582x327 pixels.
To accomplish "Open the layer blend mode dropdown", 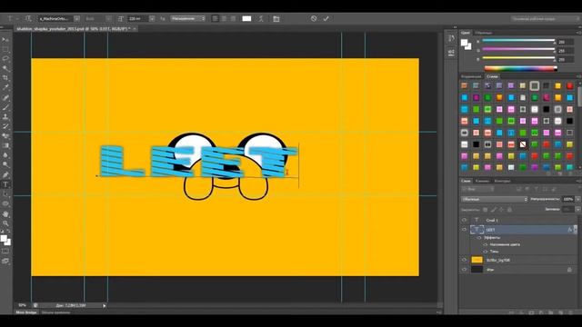I will coord(494,200).
